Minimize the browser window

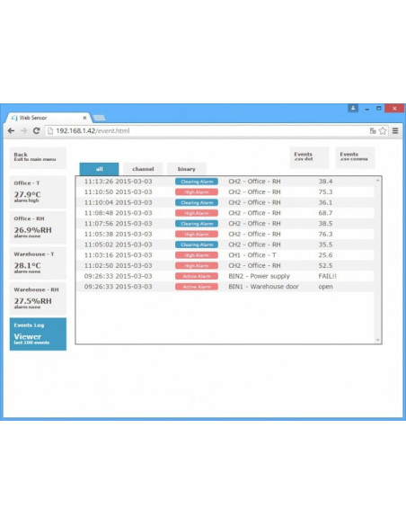[x=367, y=109]
